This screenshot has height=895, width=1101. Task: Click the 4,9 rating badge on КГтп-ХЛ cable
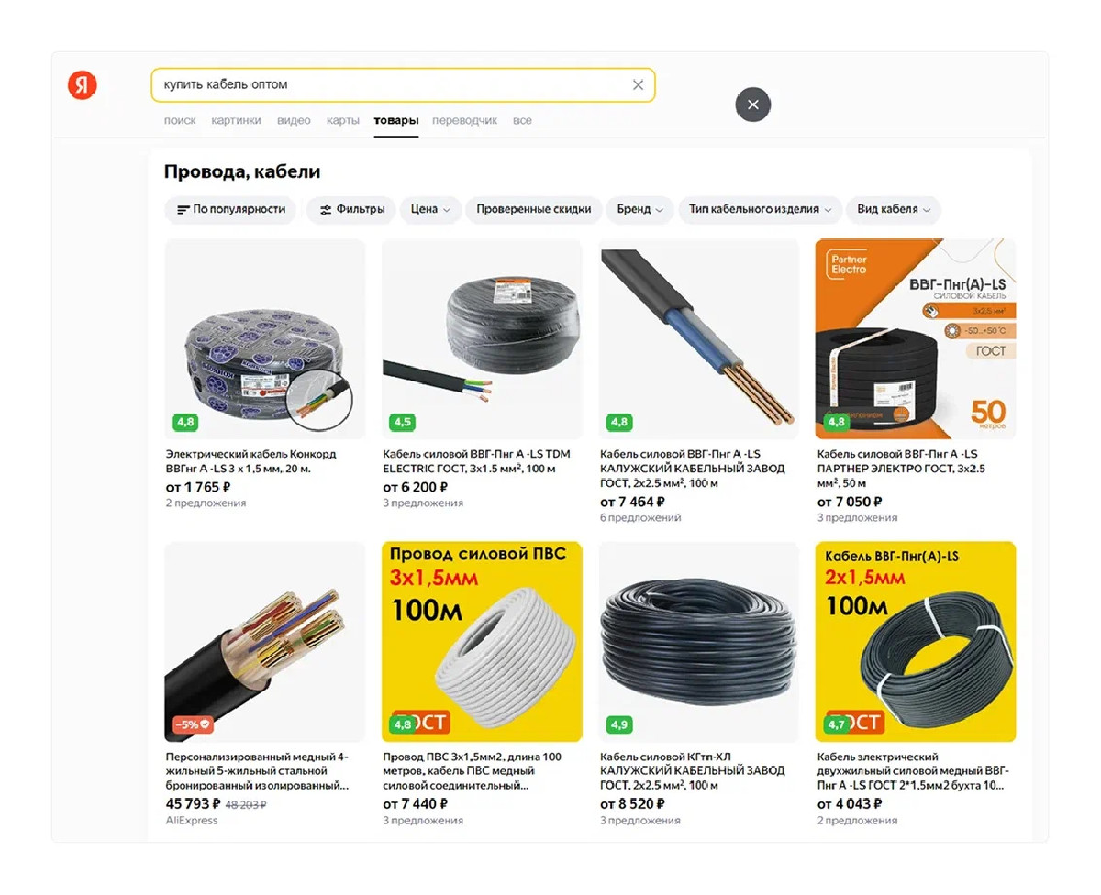point(619,725)
